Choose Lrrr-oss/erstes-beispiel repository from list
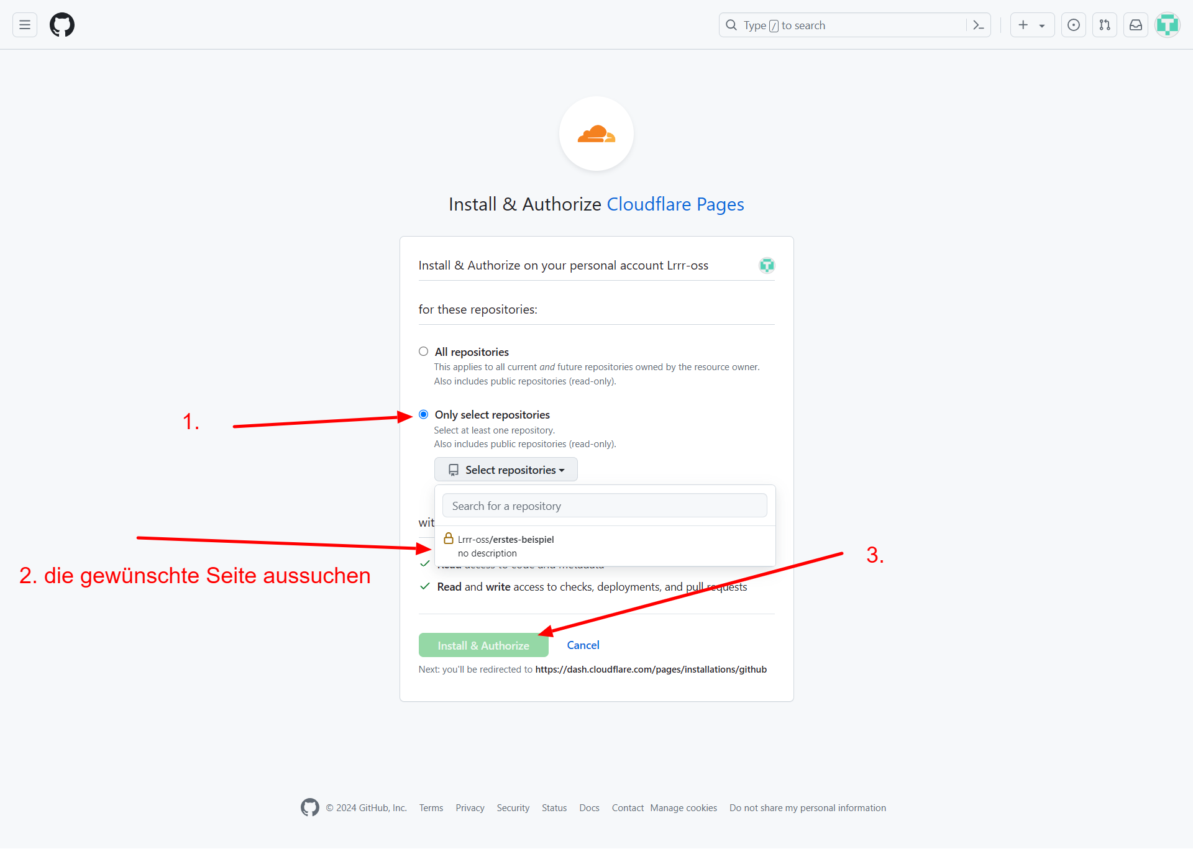1193x849 pixels. pos(506,545)
